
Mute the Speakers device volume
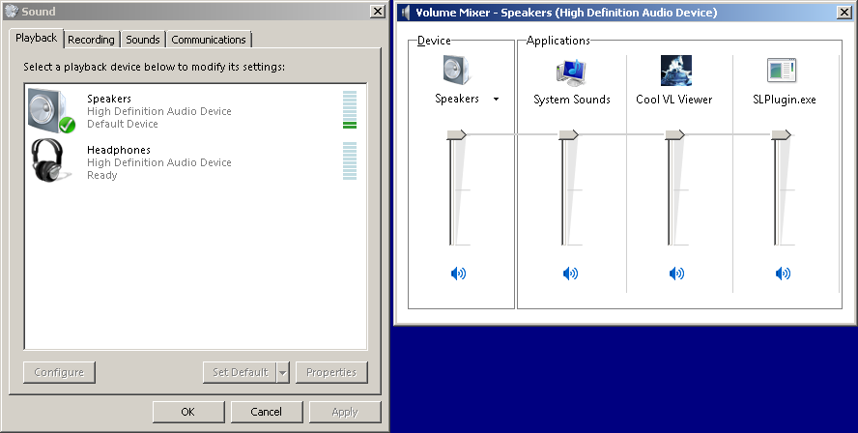pos(458,274)
